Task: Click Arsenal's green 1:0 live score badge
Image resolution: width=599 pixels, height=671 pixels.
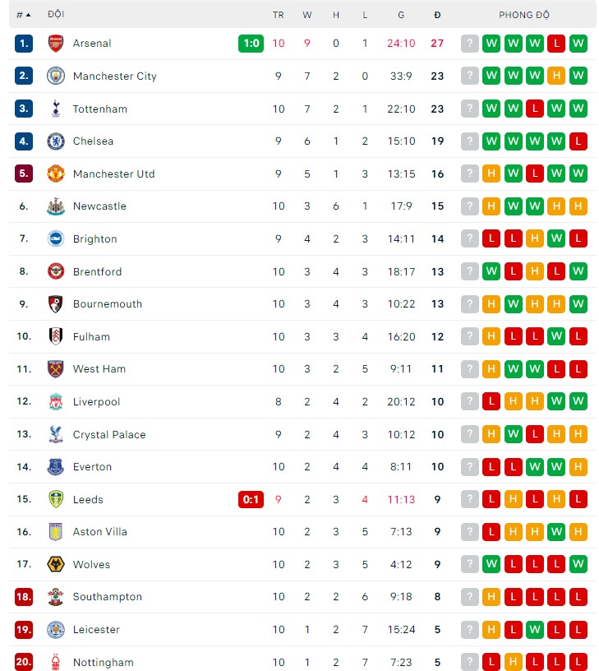Action: [x=251, y=44]
